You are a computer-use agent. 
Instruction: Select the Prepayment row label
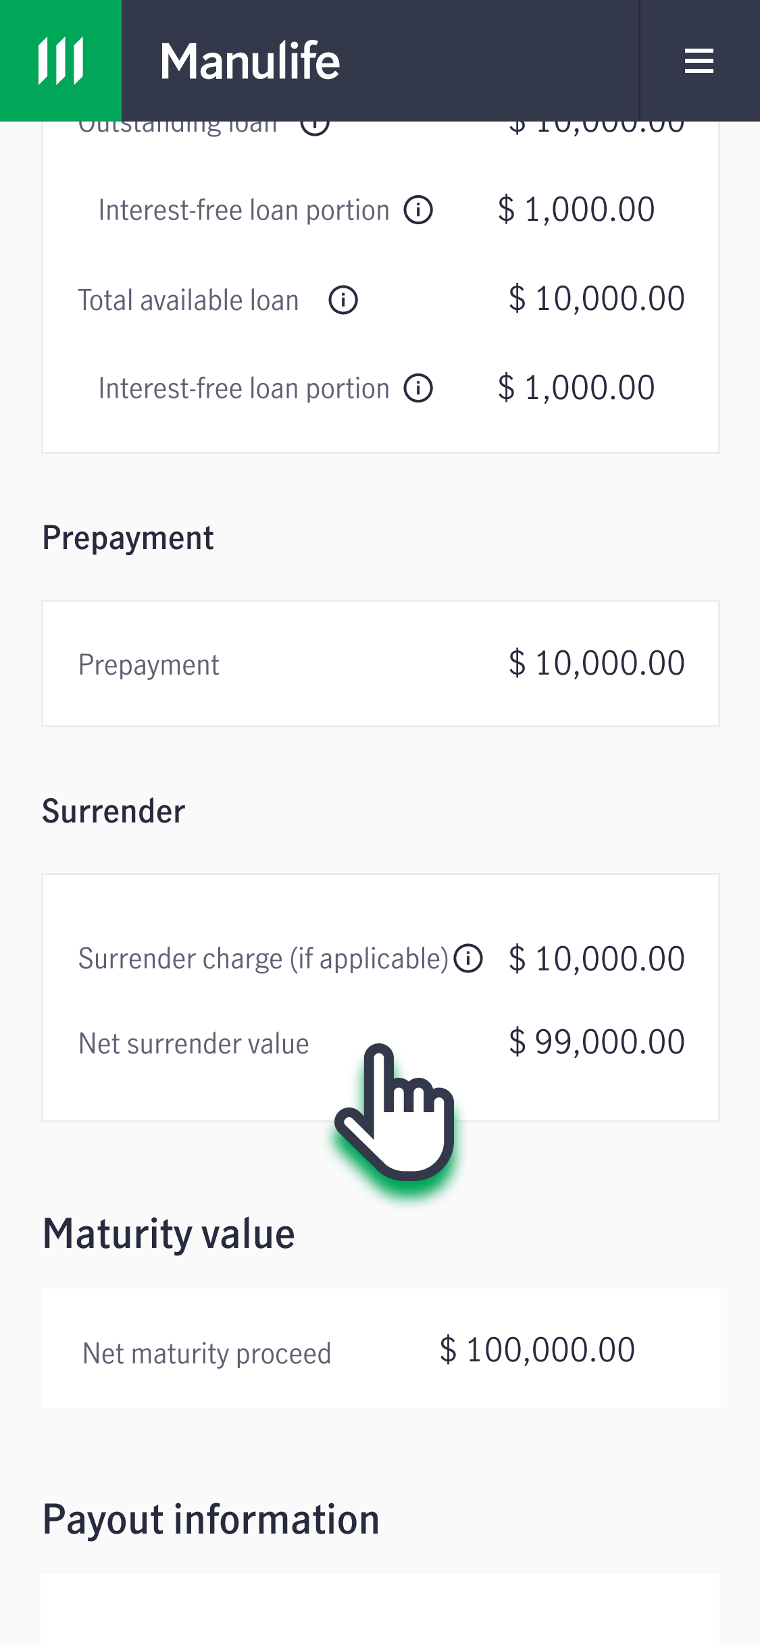click(149, 665)
